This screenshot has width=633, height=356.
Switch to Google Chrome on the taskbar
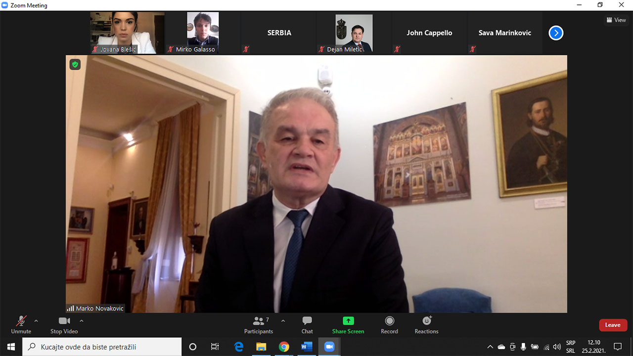[x=284, y=347]
